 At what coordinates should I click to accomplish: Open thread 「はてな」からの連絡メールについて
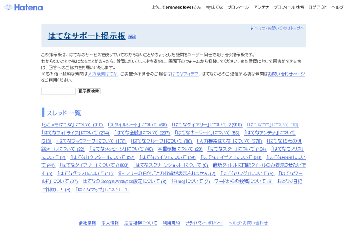click(285, 141)
